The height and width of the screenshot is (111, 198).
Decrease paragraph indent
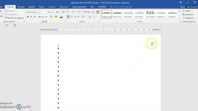(x=85, y=12)
